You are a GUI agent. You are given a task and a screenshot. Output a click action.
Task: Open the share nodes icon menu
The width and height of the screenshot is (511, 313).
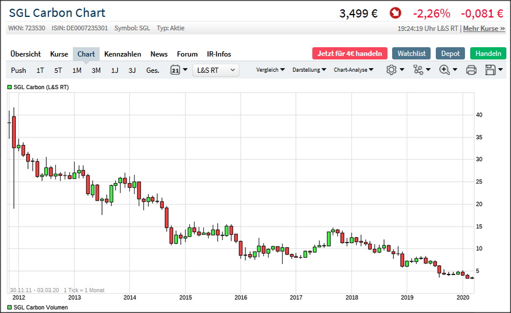coord(418,70)
